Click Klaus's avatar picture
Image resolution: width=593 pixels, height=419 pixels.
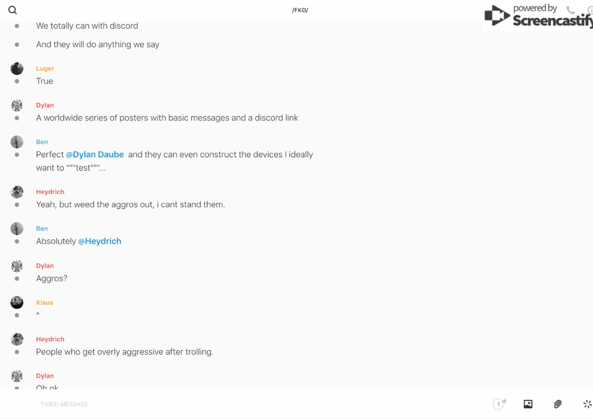tap(17, 302)
